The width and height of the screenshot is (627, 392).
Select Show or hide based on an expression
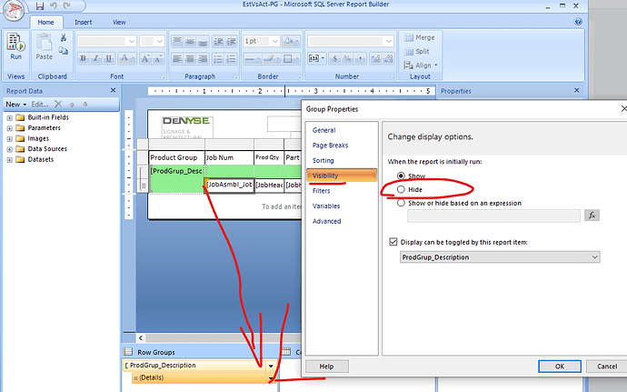click(x=401, y=203)
